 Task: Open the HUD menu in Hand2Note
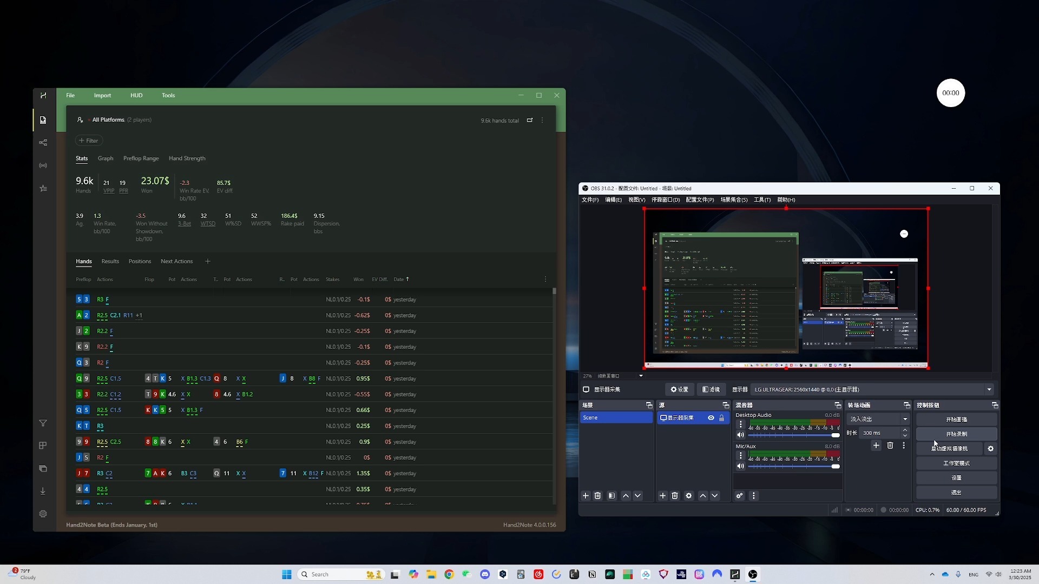[x=136, y=95]
